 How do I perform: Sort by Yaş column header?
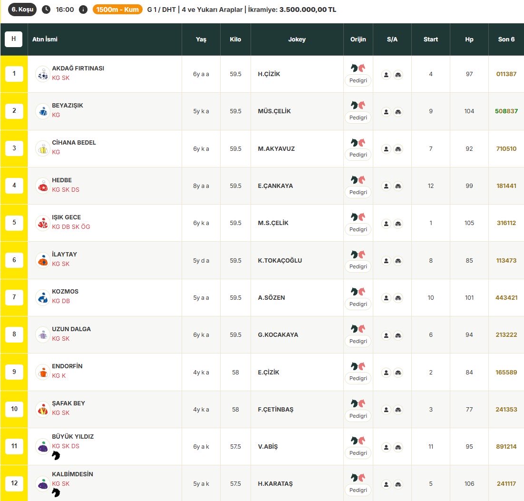coord(201,39)
